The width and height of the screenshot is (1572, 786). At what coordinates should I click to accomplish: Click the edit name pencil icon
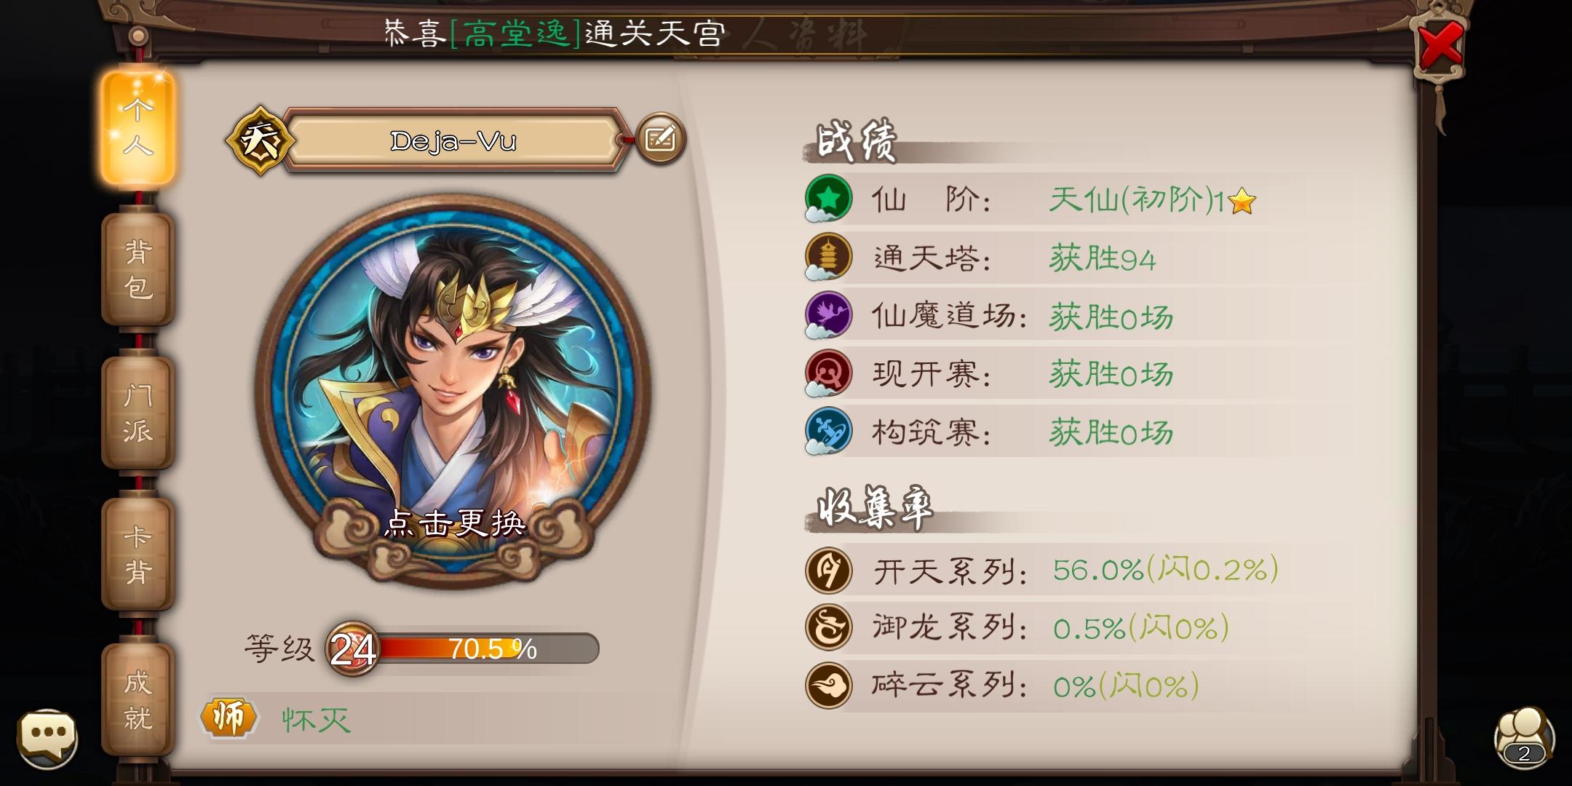[660, 138]
